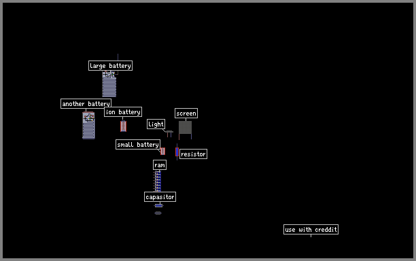The width and height of the screenshot is (416, 261).
Task: Click the 'another battery' sign label
Action: point(86,104)
